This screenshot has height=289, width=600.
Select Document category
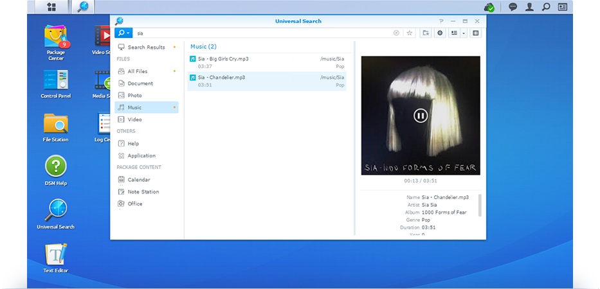[x=147, y=83]
